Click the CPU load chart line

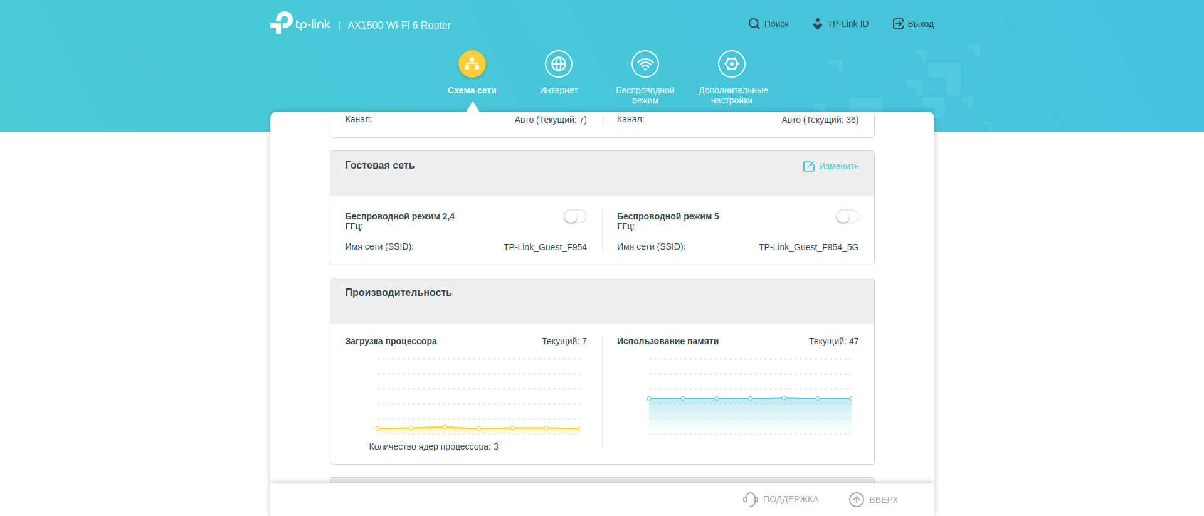tap(478, 428)
